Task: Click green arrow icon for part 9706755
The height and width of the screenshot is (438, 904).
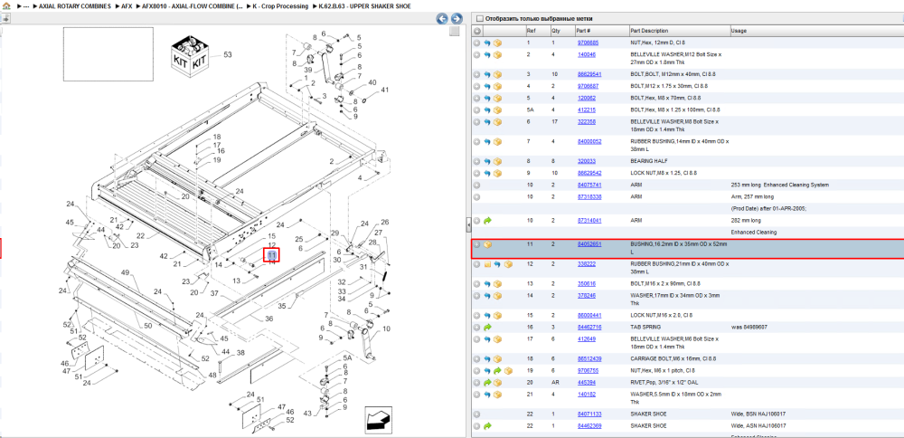Action: [x=497, y=370]
